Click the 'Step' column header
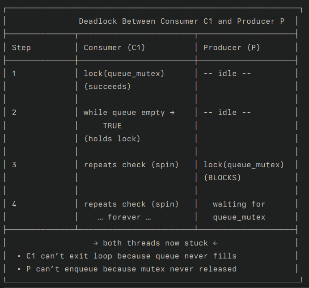The image size is (309, 288). pyautogui.click(x=21, y=48)
